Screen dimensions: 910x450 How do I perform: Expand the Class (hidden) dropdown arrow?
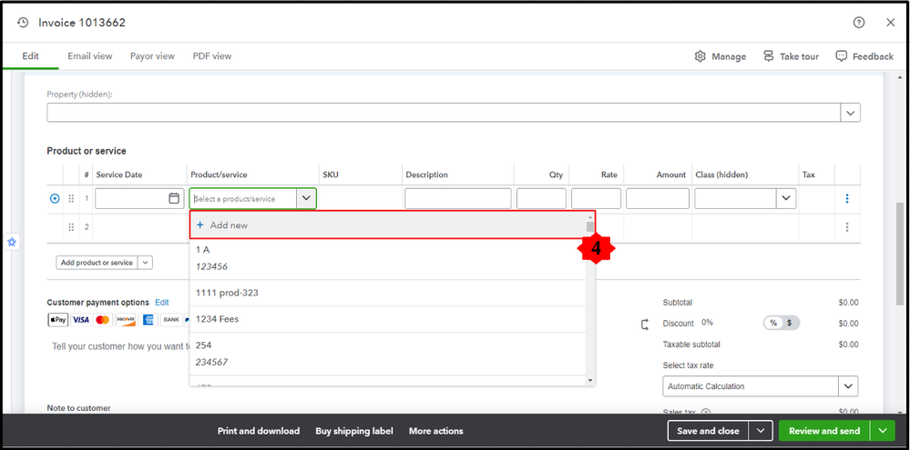coord(786,199)
